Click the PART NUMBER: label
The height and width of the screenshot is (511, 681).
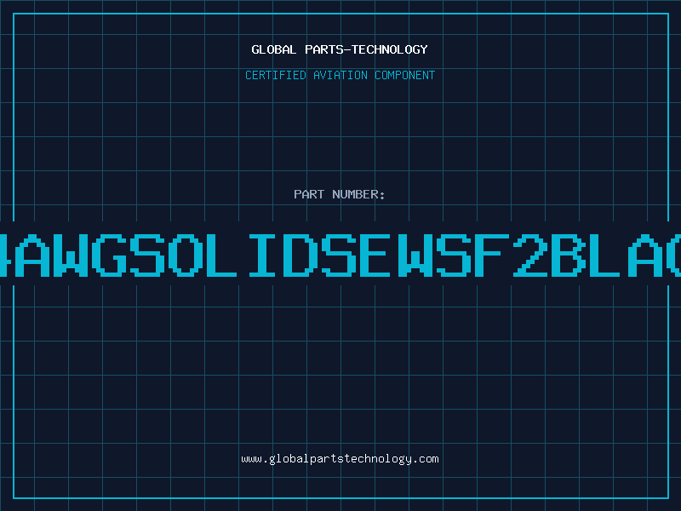click(x=340, y=194)
